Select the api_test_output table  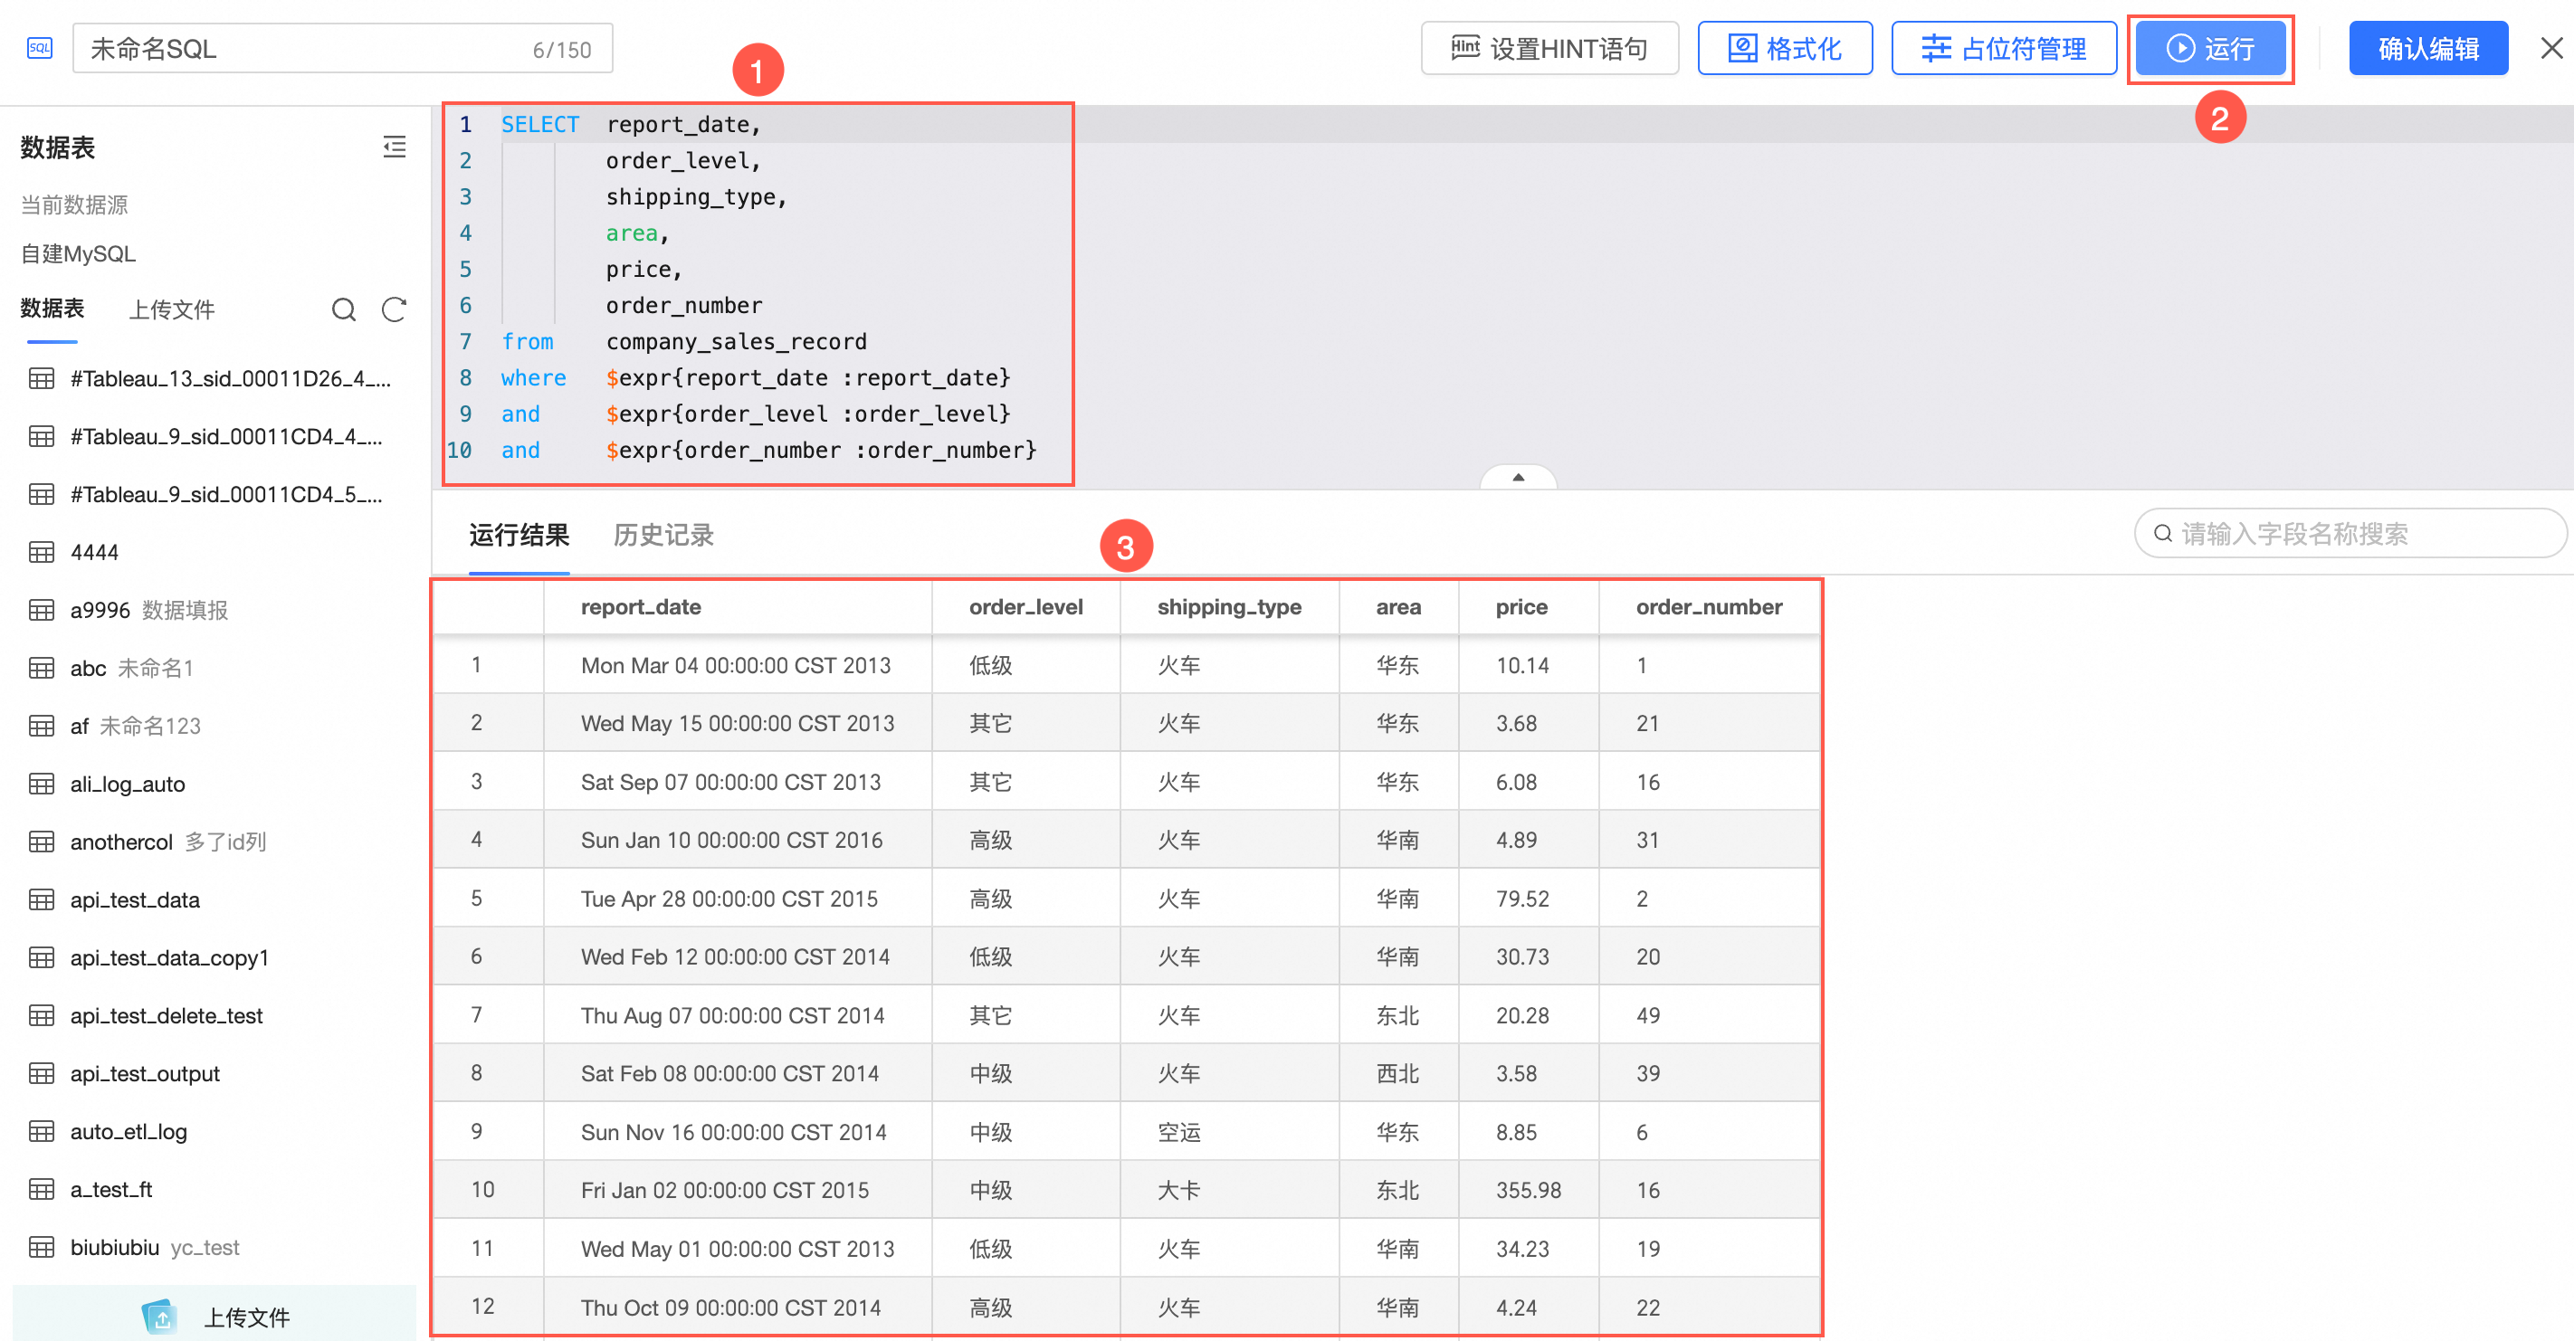pyautogui.click(x=145, y=1074)
